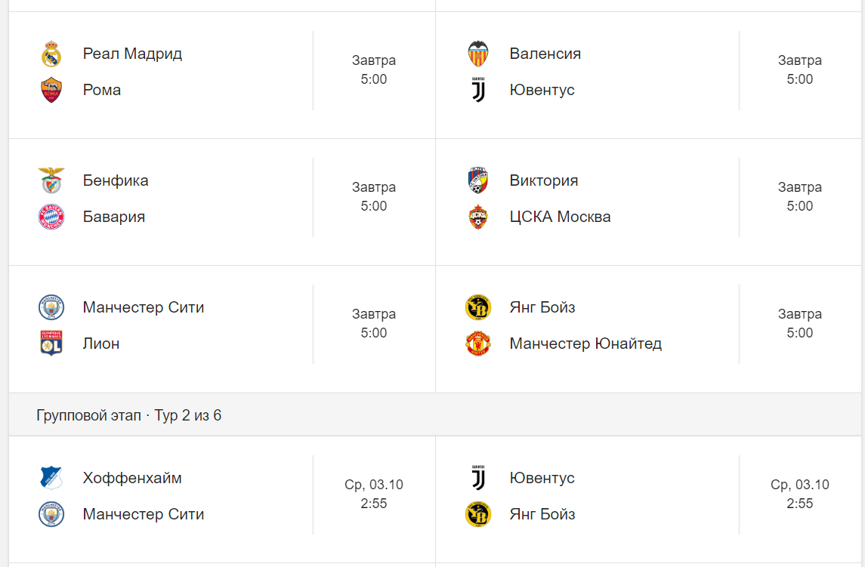The height and width of the screenshot is (567, 865).
Task: Select the Лион team name
Action: pyautogui.click(x=101, y=344)
